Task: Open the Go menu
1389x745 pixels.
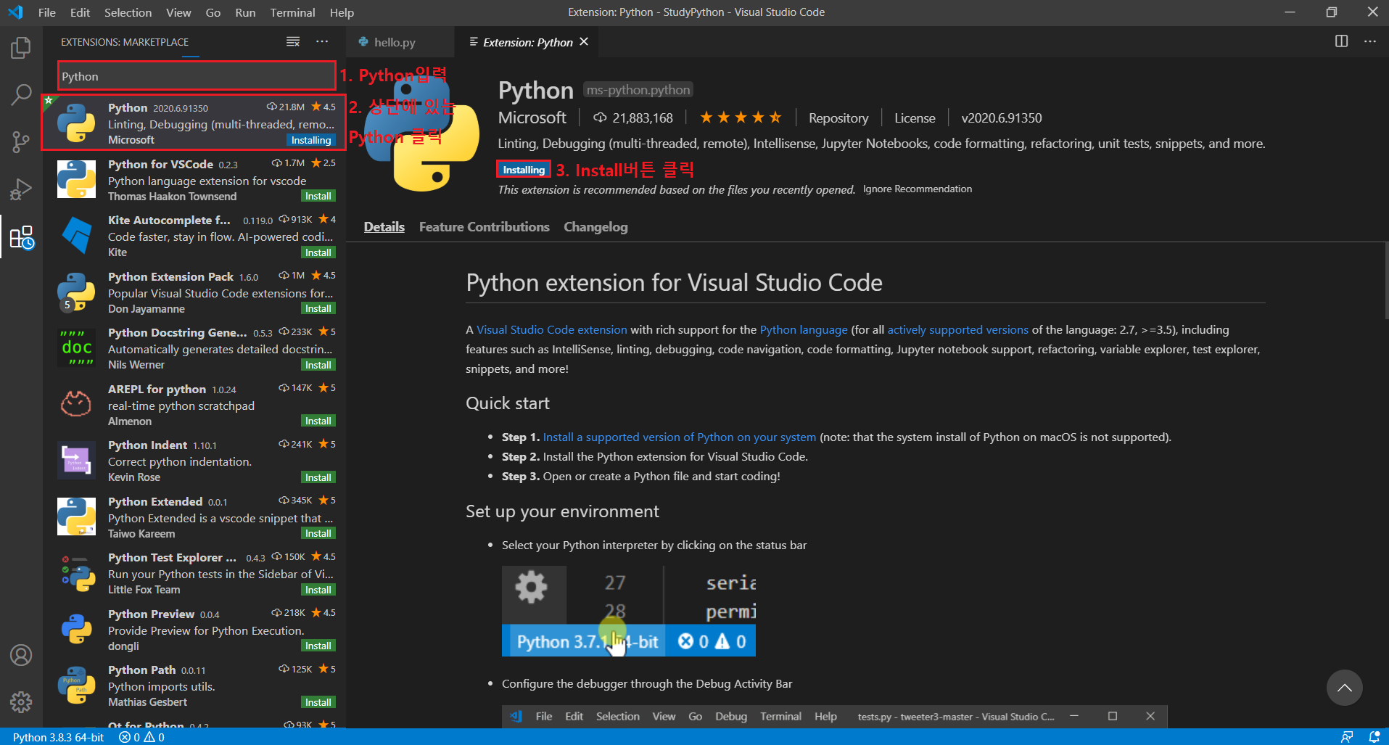Action: [213, 12]
